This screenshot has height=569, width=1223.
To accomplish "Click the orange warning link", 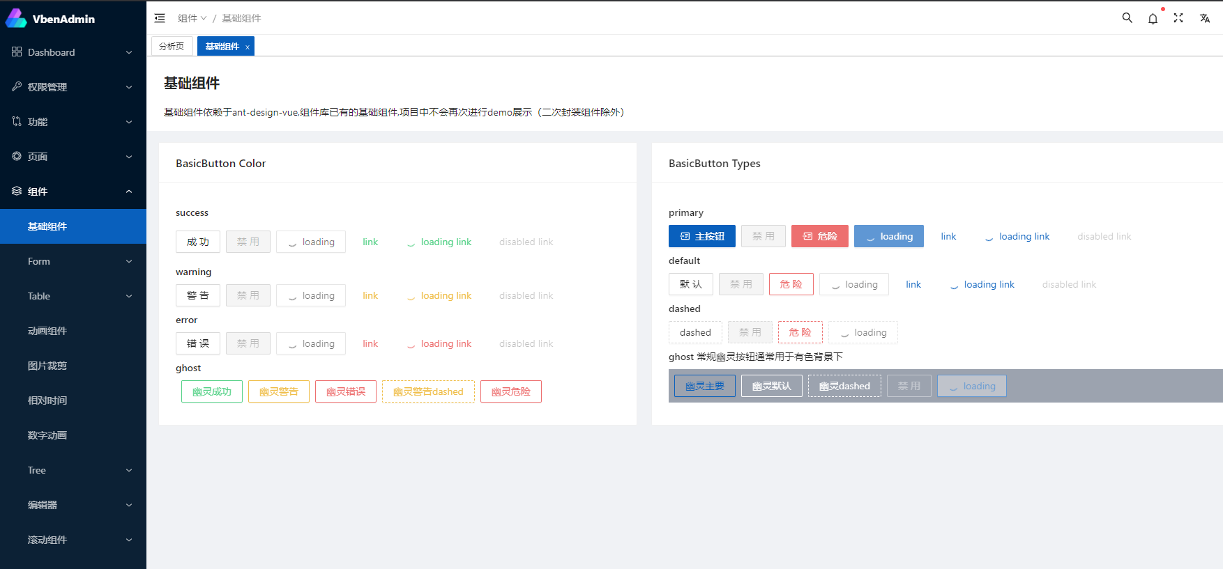I will click(370, 295).
